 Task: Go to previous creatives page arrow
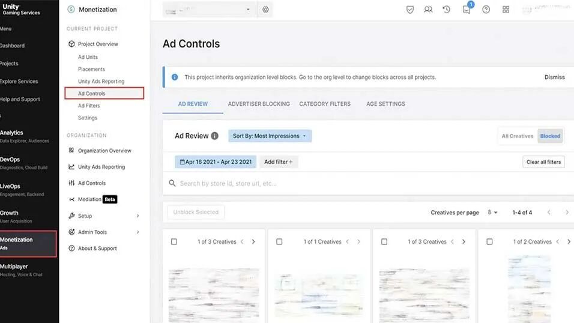click(549, 213)
